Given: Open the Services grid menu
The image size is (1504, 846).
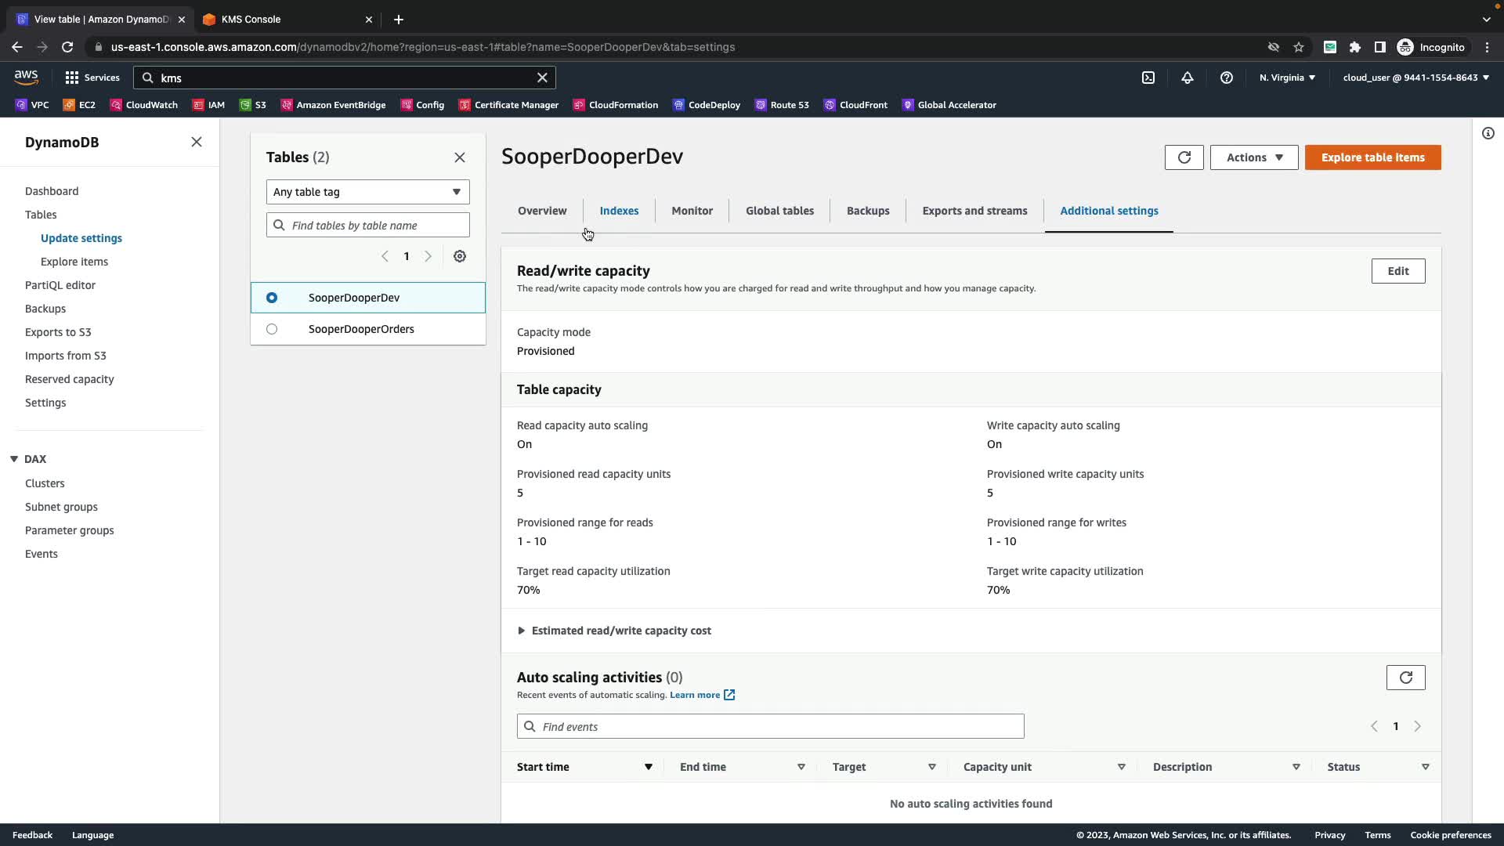Looking at the screenshot, I should (x=92, y=78).
